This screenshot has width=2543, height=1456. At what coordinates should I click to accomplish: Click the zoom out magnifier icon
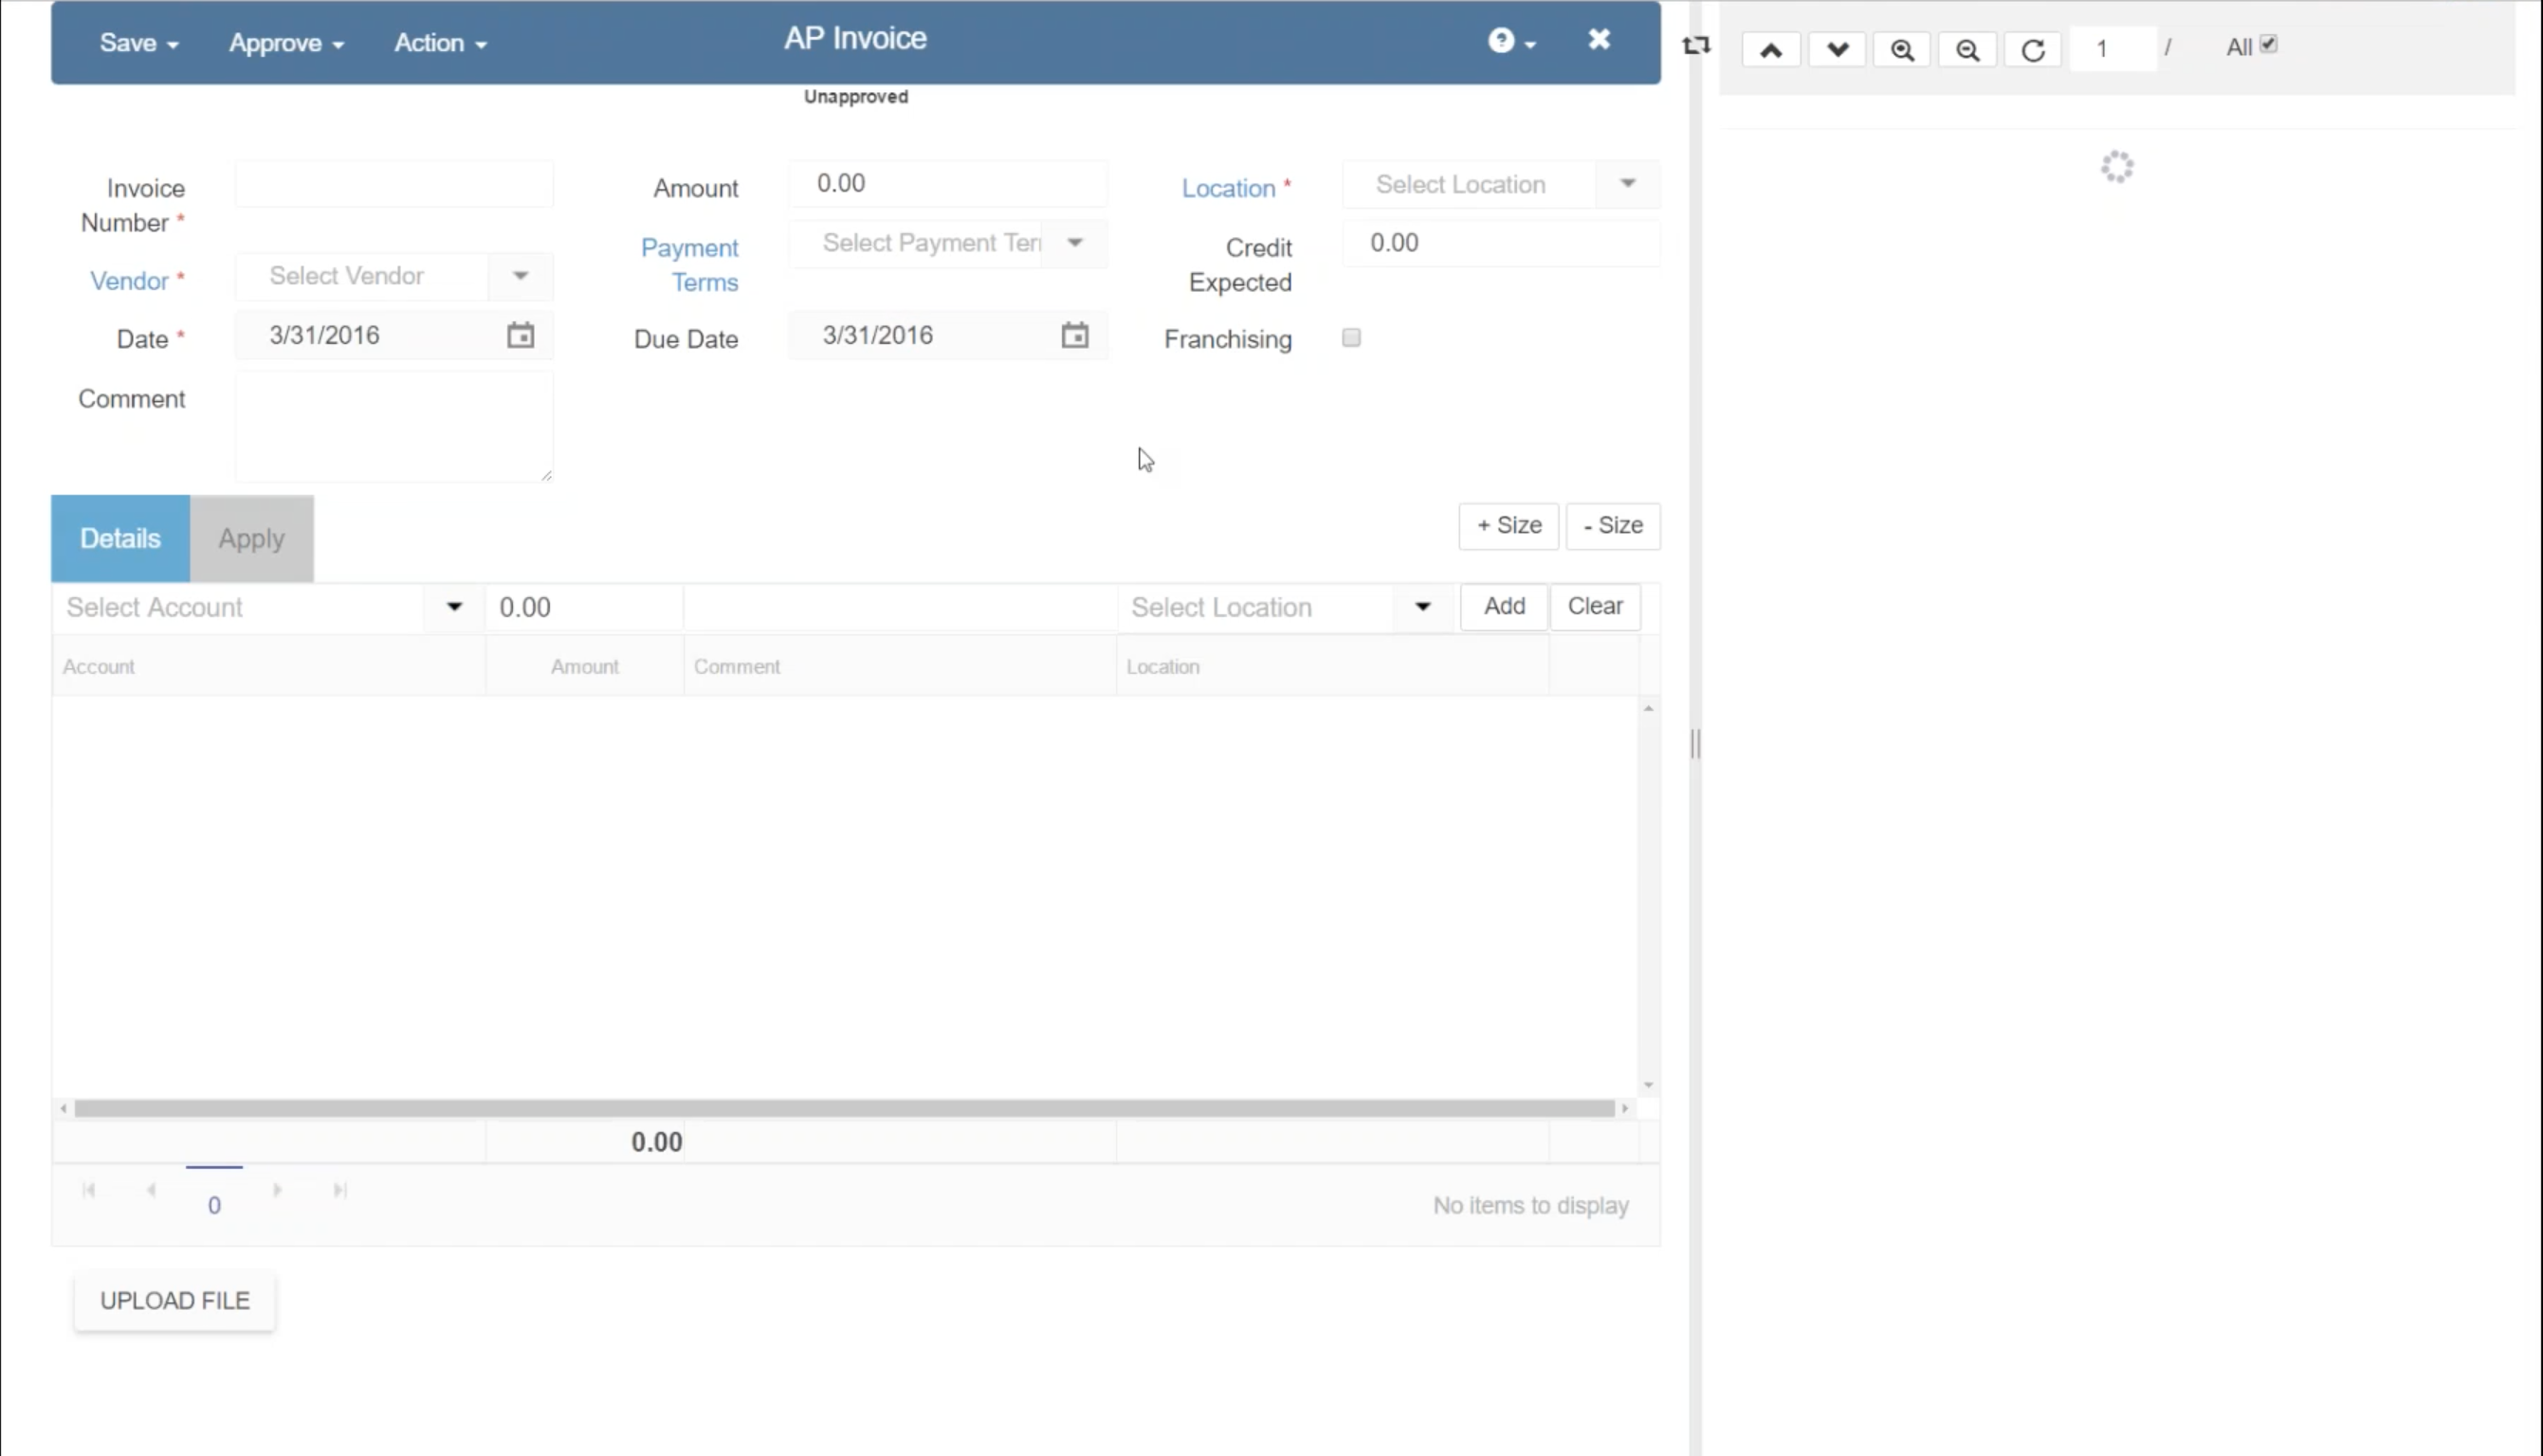(x=1967, y=49)
